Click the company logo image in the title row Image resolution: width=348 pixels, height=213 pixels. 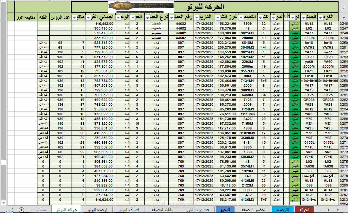(141, 7)
